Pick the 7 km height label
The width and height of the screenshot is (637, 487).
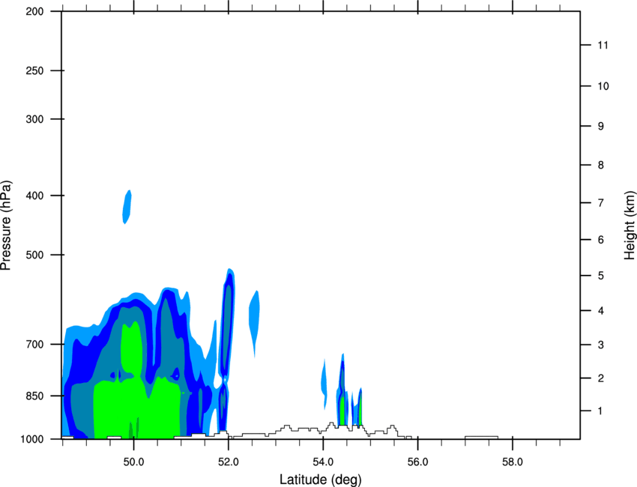tap(600, 203)
